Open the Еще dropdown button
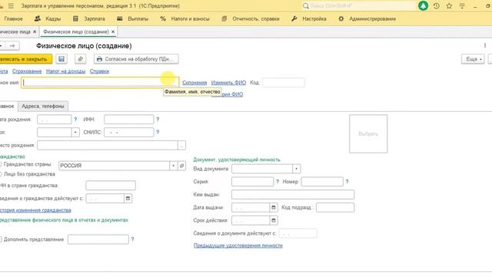492x276 pixels. click(x=473, y=59)
